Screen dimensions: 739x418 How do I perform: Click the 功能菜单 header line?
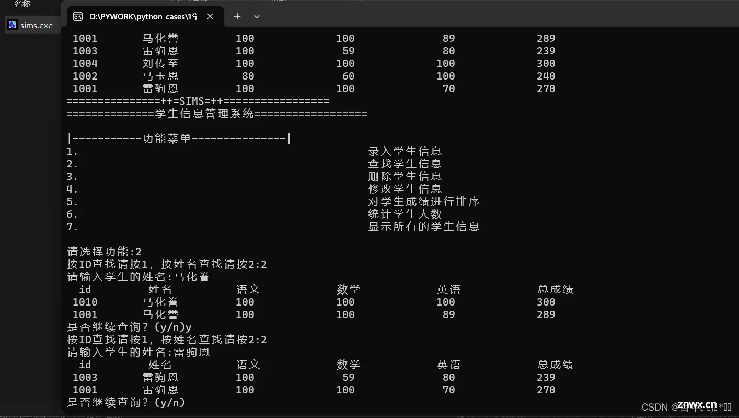[179, 139]
